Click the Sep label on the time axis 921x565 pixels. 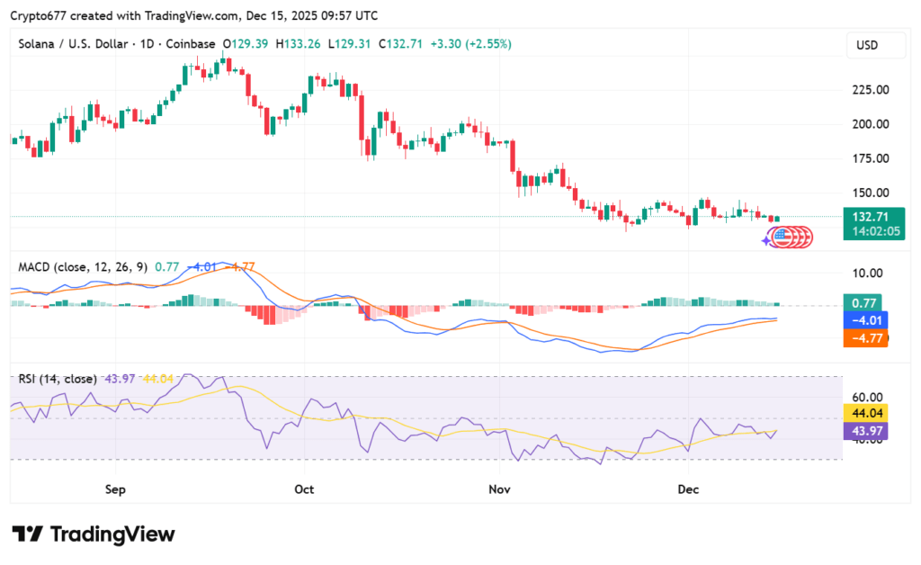pyautogui.click(x=114, y=489)
